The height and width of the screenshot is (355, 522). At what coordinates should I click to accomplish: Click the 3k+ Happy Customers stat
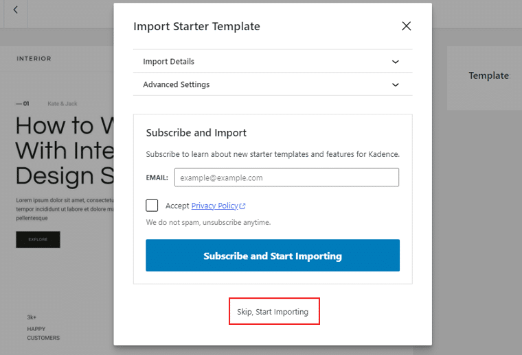click(43, 328)
